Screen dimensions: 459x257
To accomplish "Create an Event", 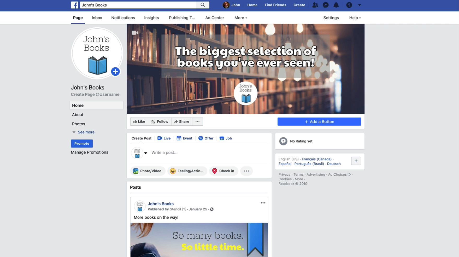I will [185, 138].
